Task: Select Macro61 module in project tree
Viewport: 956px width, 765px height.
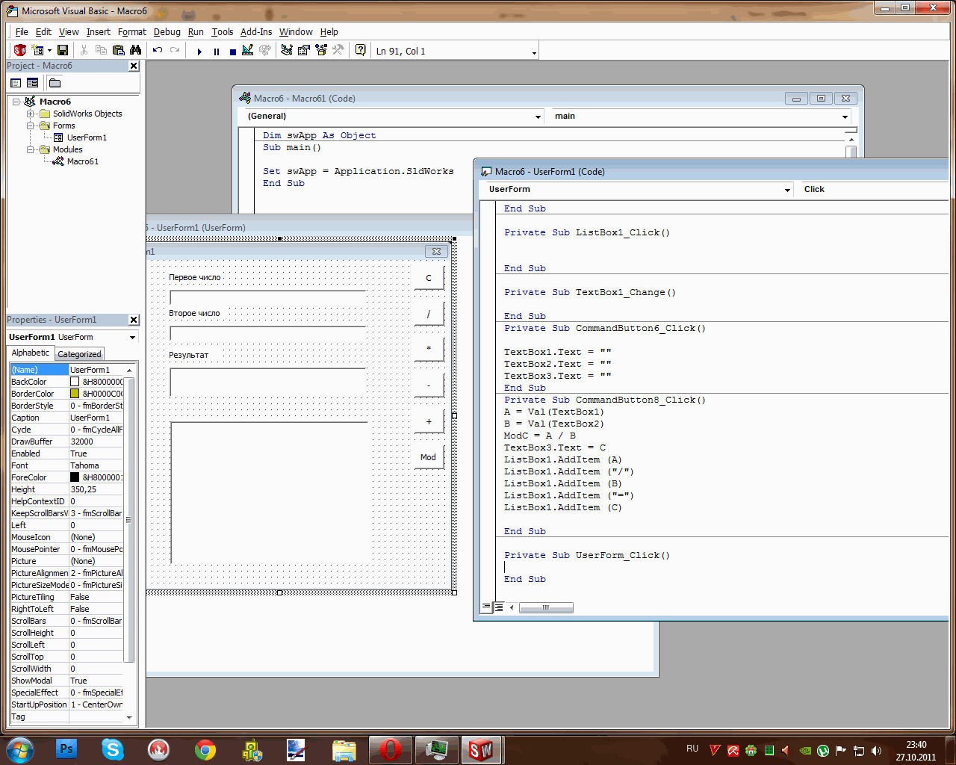Action: tap(82, 161)
